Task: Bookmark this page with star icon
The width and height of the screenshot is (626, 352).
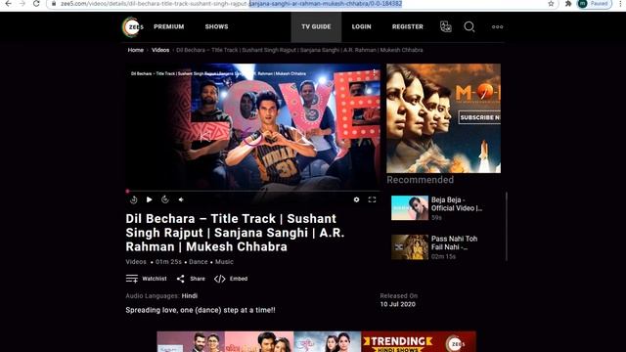Action: tap(551, 4)
